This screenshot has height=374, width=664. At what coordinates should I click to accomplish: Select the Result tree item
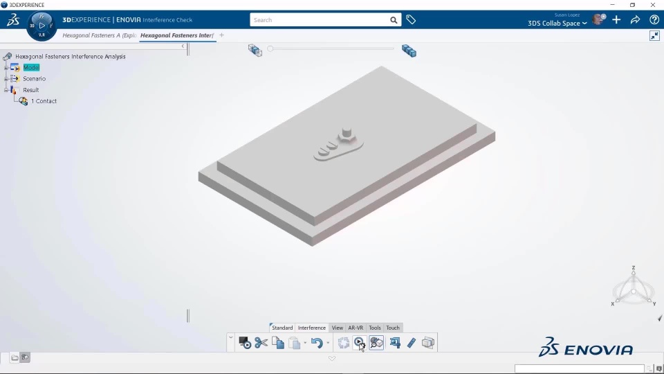[31, 90]
